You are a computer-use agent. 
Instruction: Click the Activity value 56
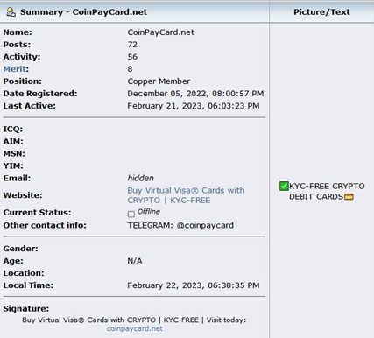pos(132,57)
